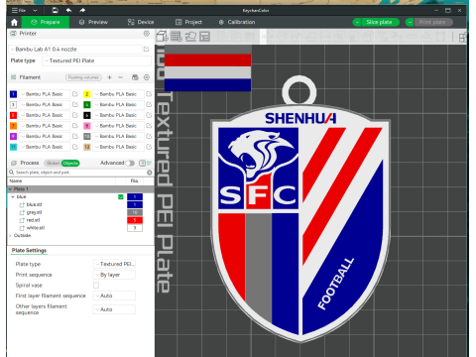Click filament cell 3 for white.stl
The height and width of the screenshot is (357, 476).
[135, 228]
